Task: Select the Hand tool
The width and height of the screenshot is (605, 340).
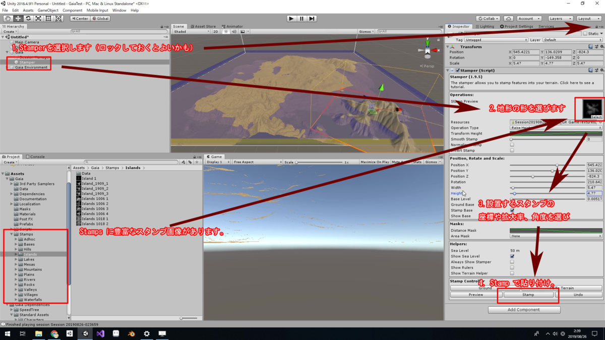Action: (x=8, y=19)
